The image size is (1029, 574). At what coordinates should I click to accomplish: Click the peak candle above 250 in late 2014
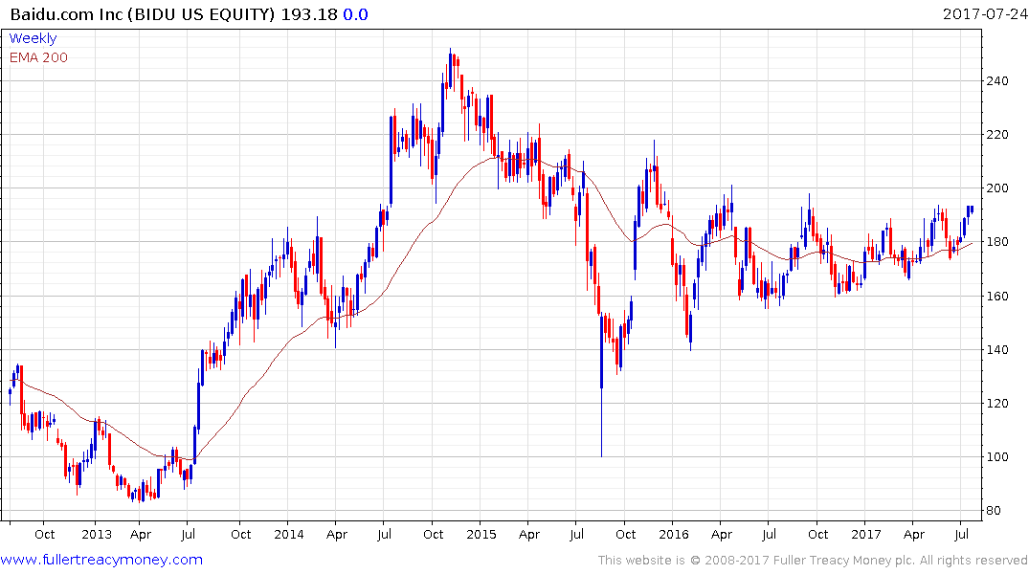click(x=450, y=68)
